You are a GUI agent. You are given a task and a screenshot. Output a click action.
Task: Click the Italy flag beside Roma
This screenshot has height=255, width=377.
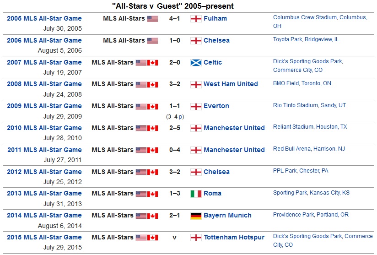tap(196, 194)
